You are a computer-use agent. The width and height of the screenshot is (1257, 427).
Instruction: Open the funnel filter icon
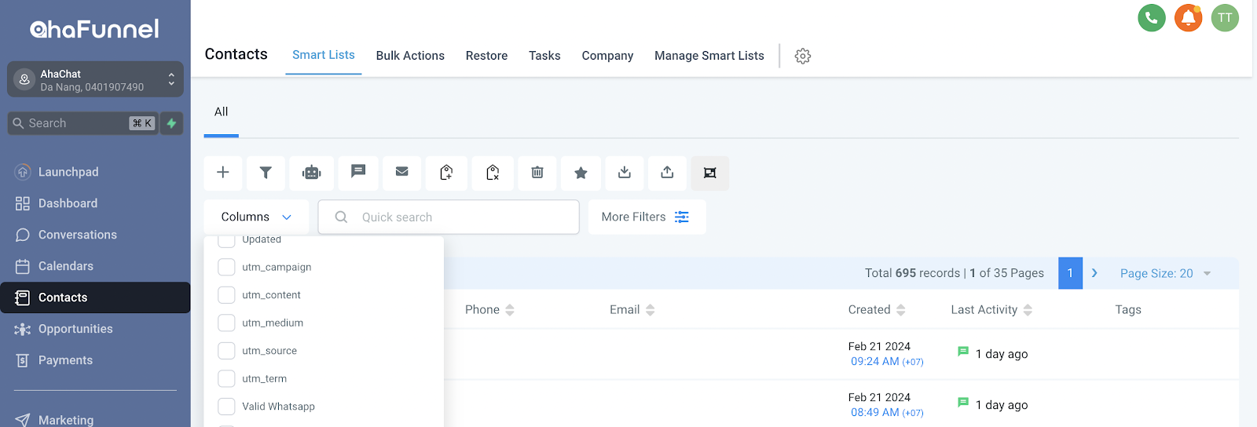tap(266, 173)
